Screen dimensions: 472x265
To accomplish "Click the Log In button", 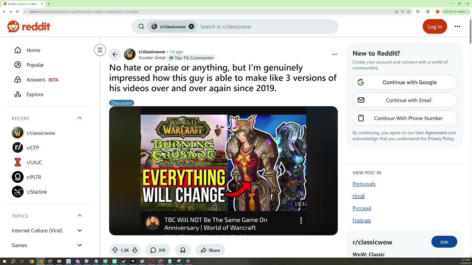I will click(435, 26).
